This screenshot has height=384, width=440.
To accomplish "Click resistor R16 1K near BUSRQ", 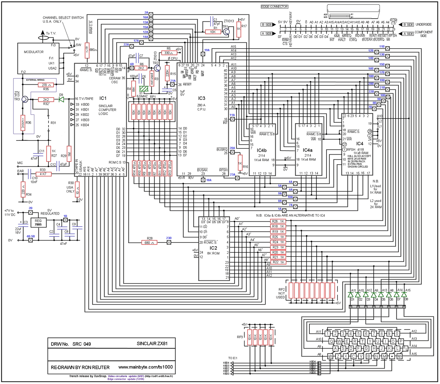I will (240, 163).
